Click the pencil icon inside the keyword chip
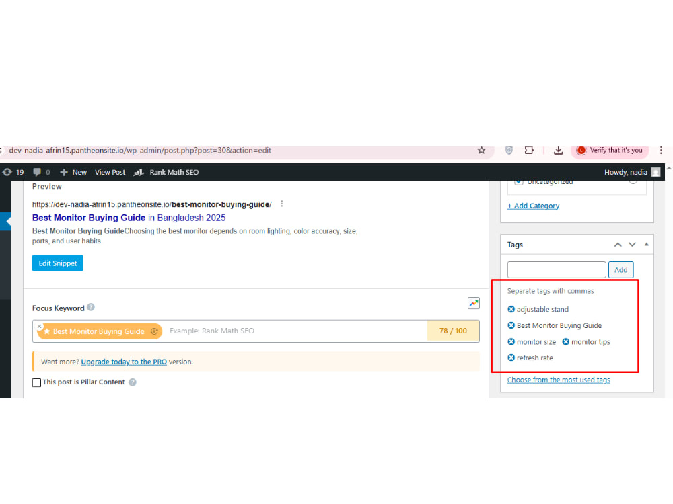Screen dimensions: 673x504 (x=154, y=331)
